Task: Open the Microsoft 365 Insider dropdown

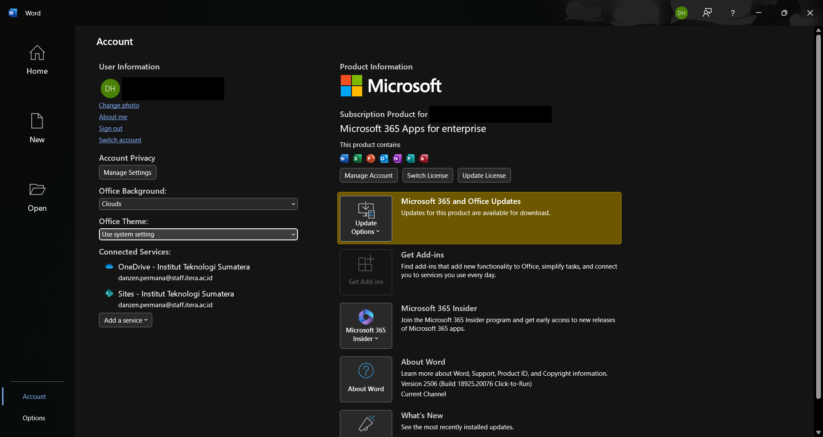Action: pos(366,326)
